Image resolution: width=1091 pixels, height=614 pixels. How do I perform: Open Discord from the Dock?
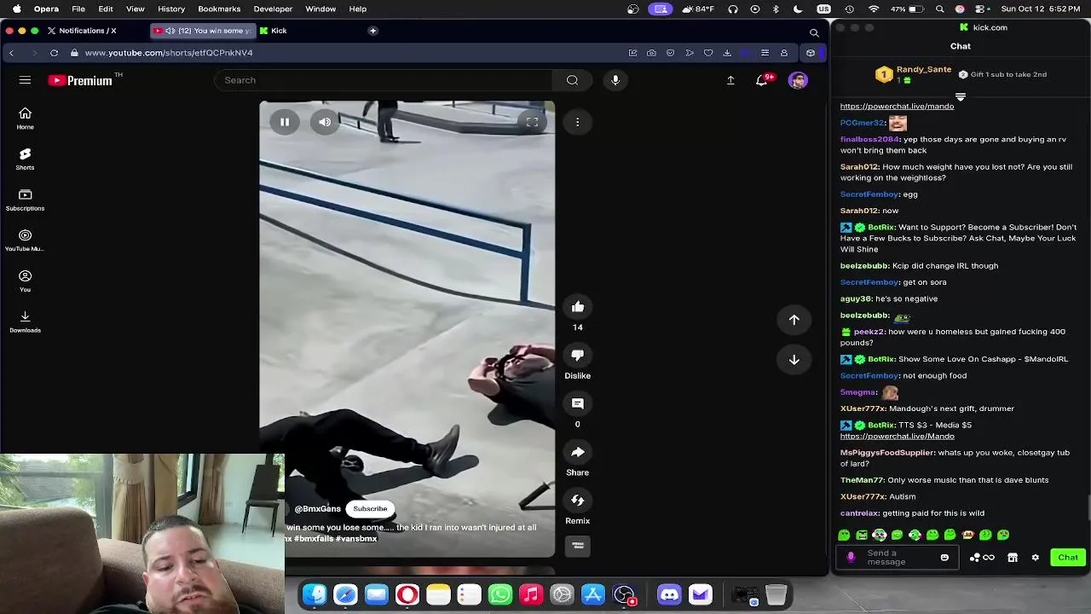pos(669,594)
